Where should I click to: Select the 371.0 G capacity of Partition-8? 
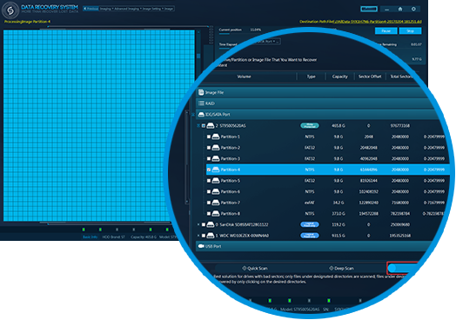pyautogui.click(x=339, y=214)
